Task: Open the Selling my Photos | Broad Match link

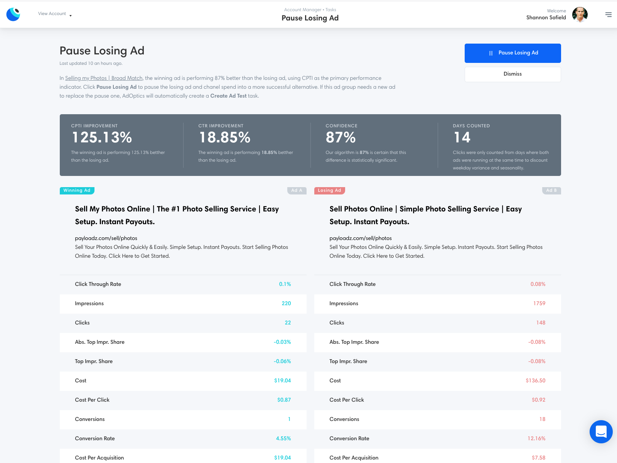Action: 104,78
